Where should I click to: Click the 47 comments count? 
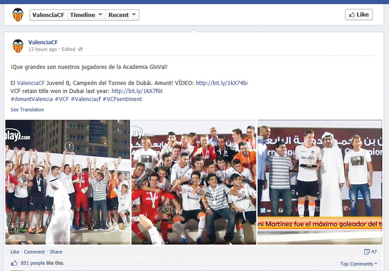point(374,252)
